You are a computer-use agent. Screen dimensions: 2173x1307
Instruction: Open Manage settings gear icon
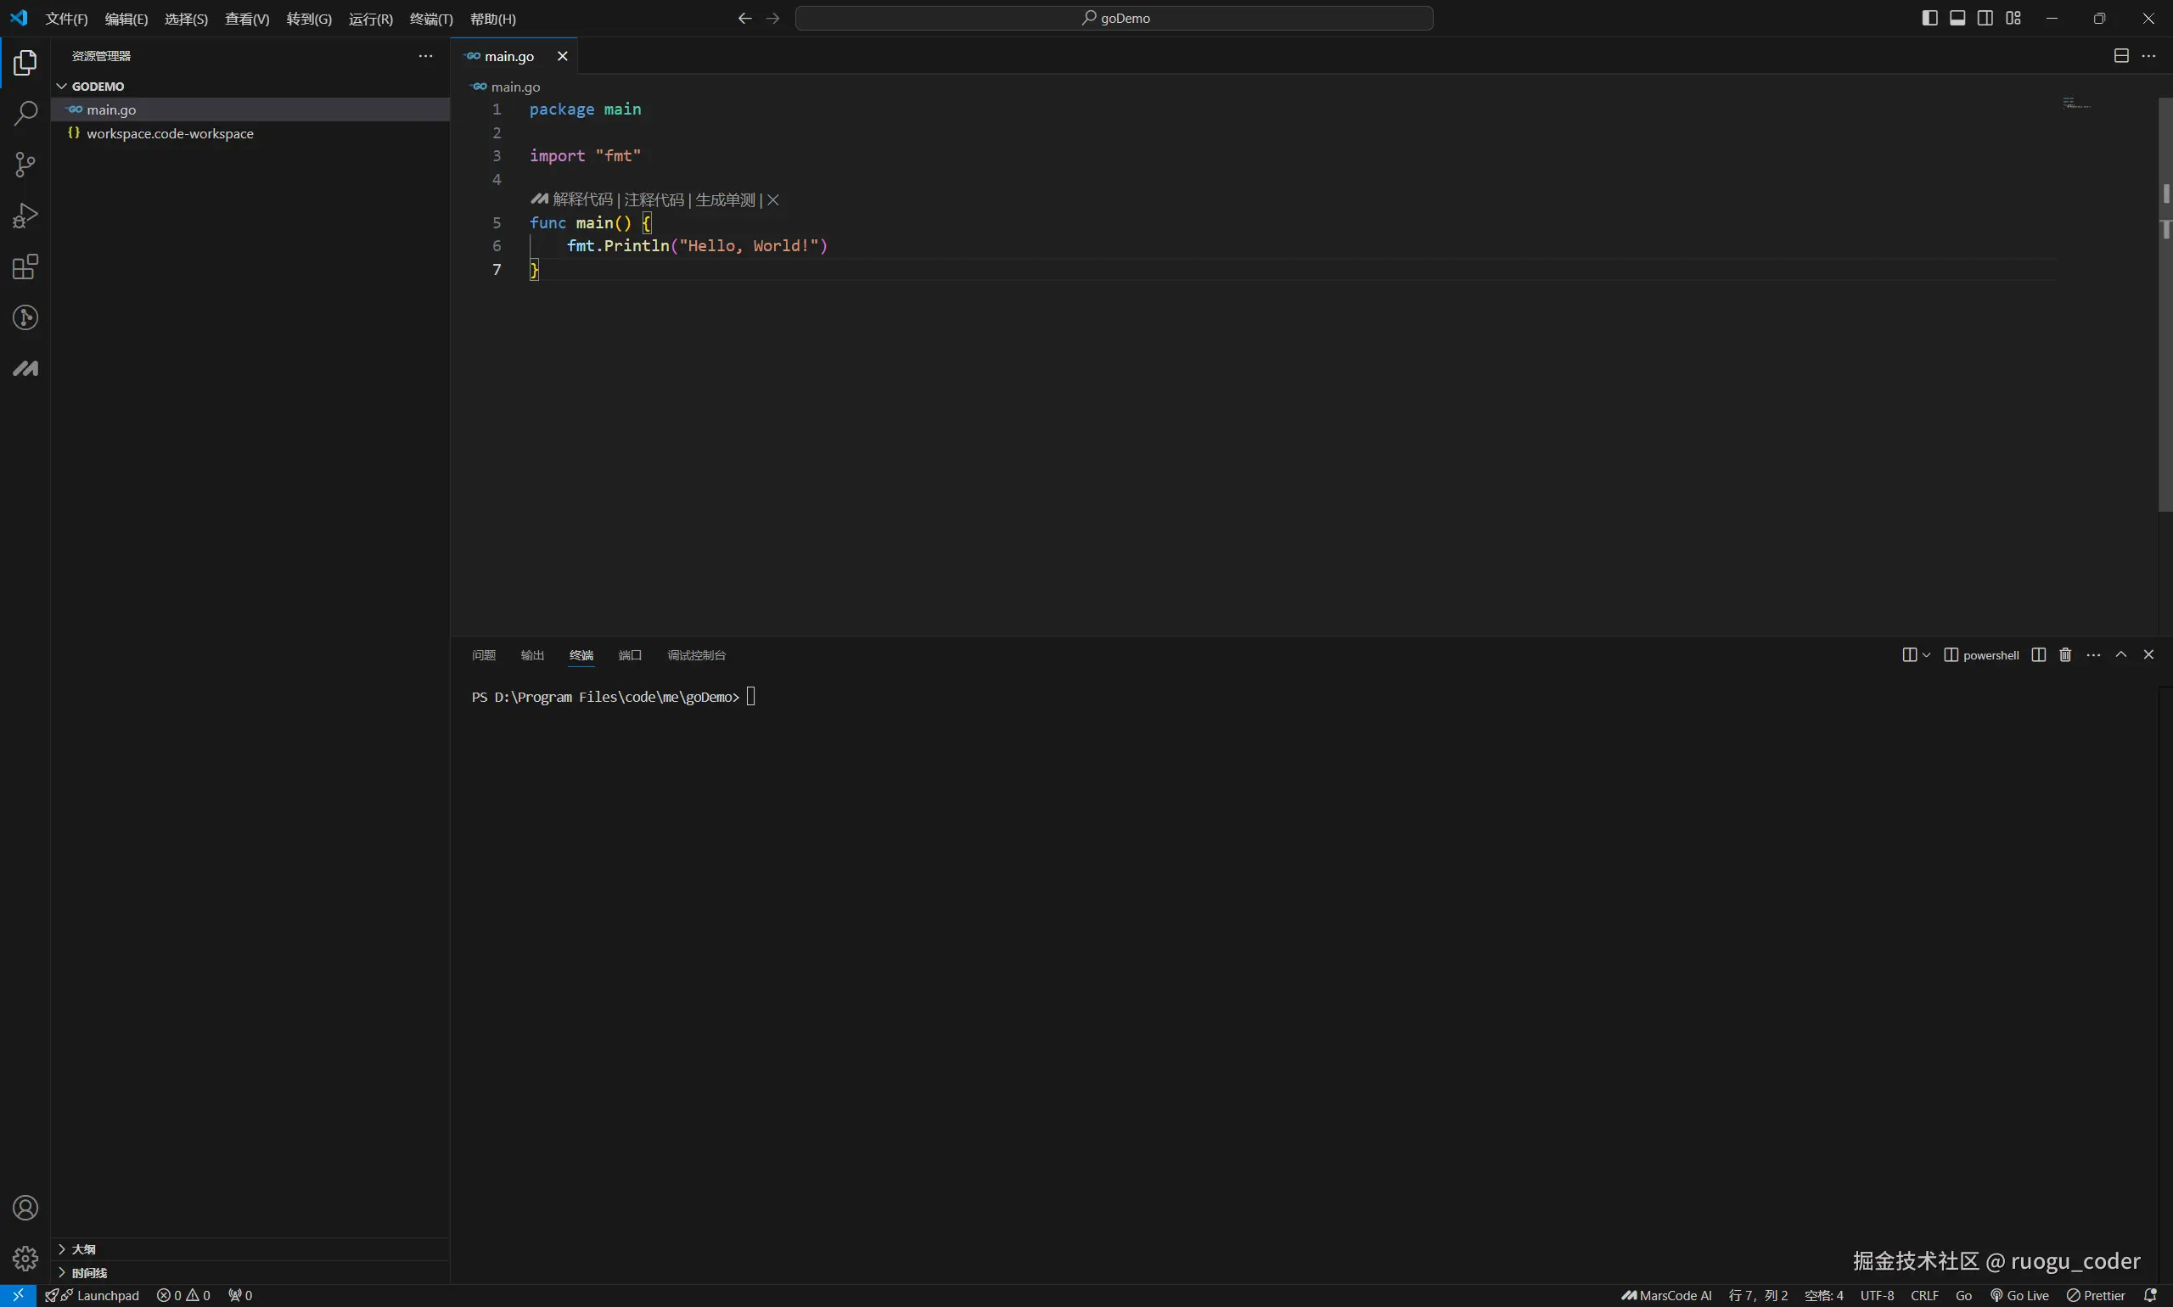(25, 1258)
